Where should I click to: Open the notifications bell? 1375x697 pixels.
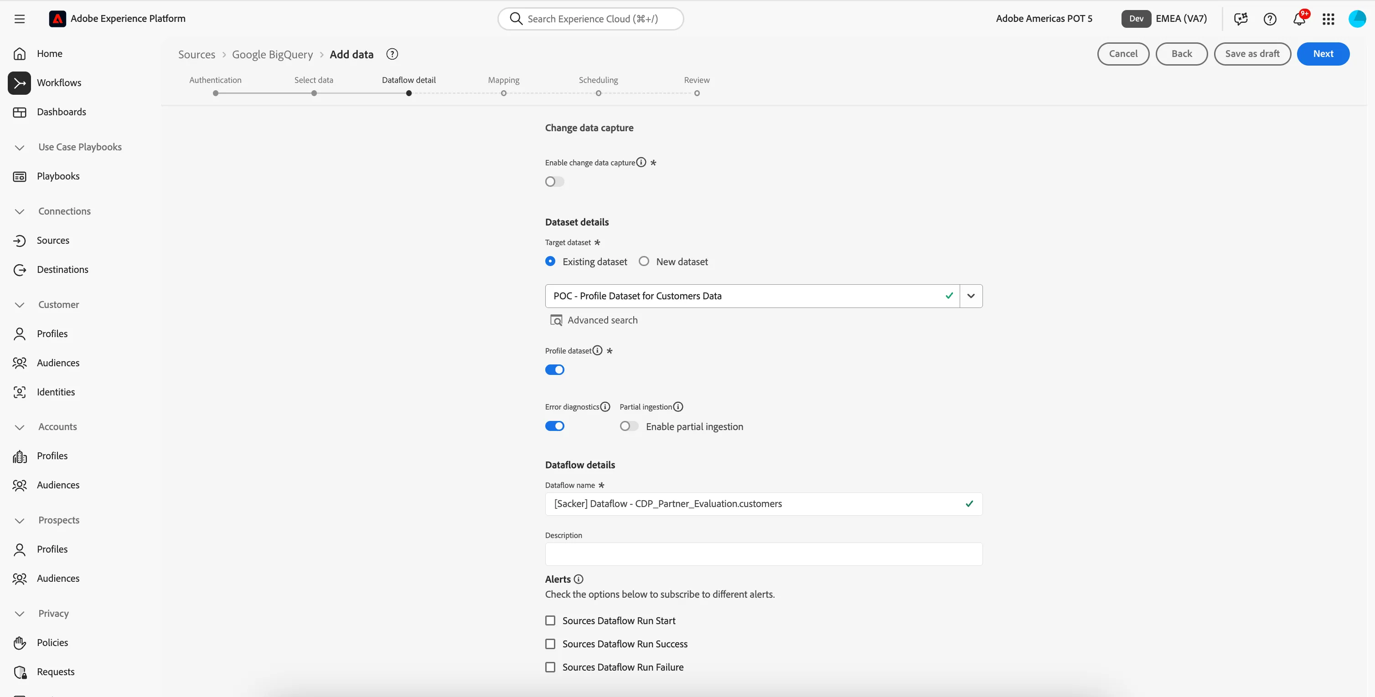pyautogui.click(x=1299, y=19)
